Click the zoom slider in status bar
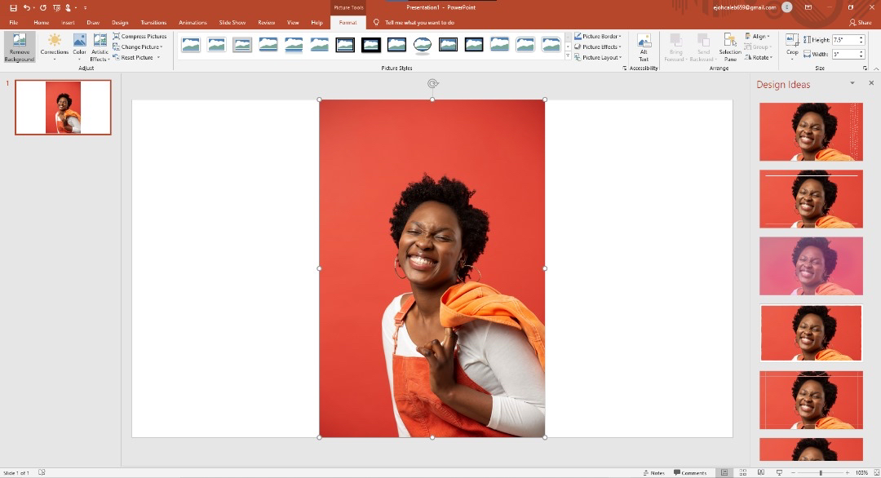The image size is (881, 478). pos(820,472)
